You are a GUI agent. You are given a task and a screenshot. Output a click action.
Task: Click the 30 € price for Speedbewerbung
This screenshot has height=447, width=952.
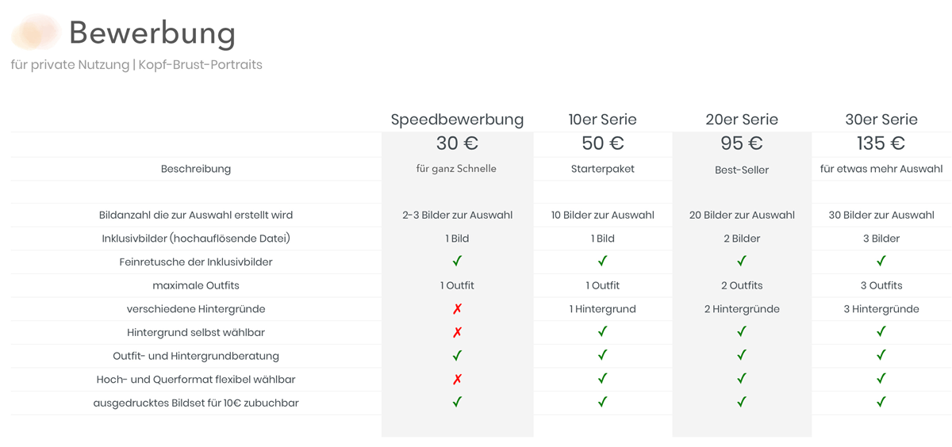pyautogui.click(x=457, y=143)
